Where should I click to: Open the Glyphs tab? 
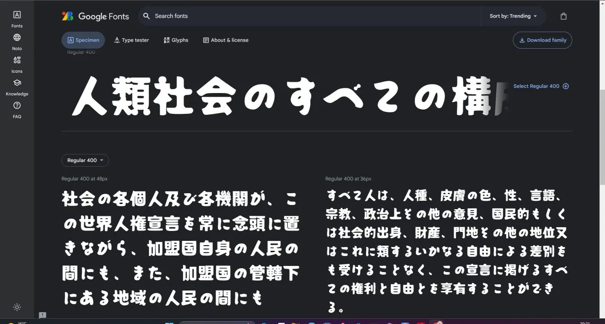click(176, 40)
